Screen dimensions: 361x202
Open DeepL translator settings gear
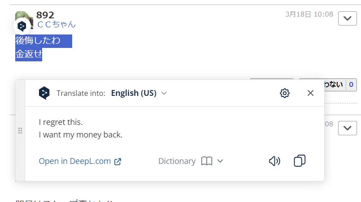click(x=285, y=93)
